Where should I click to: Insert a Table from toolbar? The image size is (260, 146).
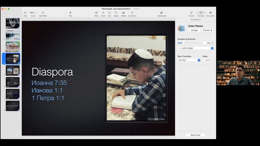pos(96,14)
